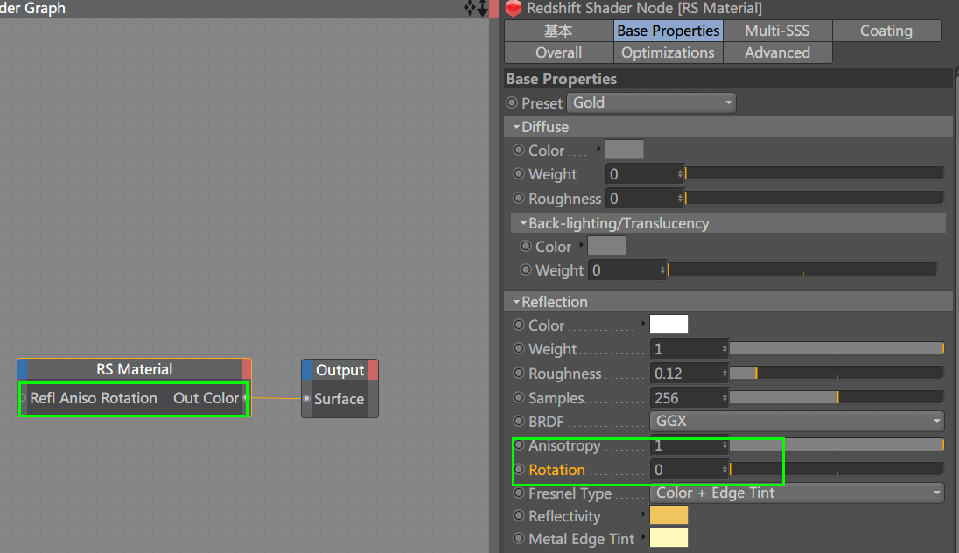The image size is (959, 553).
Task: Click the Surface input port on the Output node
Action: click(x=306, y=399)
